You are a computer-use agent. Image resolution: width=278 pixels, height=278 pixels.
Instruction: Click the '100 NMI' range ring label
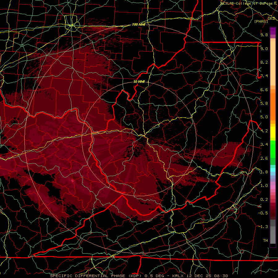point(139,24)
